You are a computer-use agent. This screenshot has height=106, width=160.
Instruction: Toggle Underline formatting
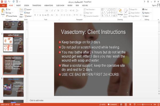click(40, 15)
